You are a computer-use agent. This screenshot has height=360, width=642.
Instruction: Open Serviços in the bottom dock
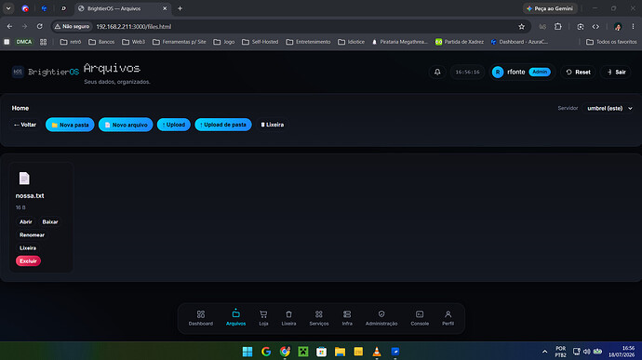pos(319,318)
